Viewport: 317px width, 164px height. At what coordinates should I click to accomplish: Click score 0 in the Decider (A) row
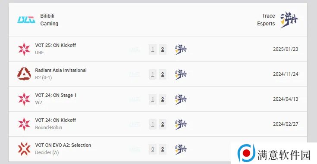point(153,149)
